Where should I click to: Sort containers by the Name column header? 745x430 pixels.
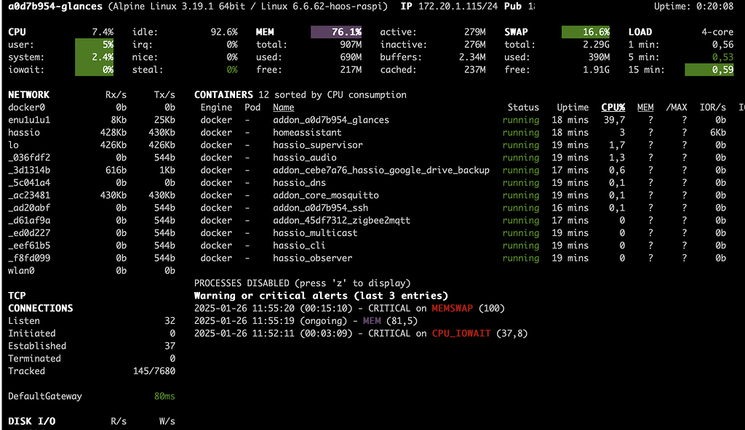(282, 107)
